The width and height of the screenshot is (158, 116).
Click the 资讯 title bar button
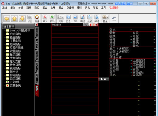click(118, 4)
